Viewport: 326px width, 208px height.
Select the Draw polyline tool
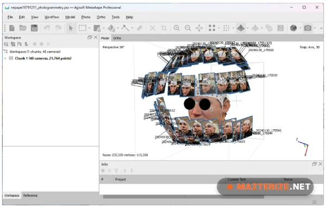click(125, 28)
